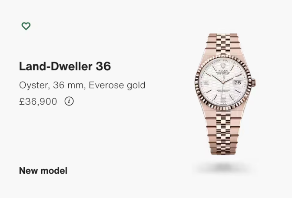
Task: Click the winding crown on watch side
Action: tap(253, 82)
